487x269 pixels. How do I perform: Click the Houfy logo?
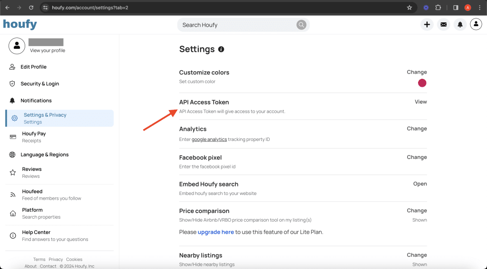[x=20, y=24]
